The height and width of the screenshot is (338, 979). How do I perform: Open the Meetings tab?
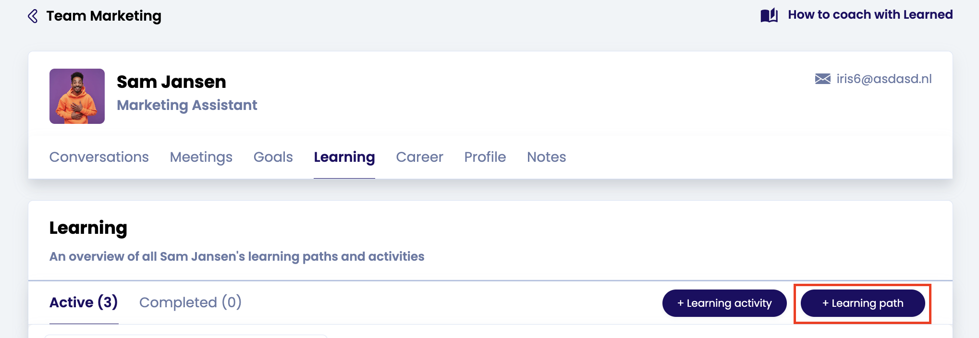(201, 157)
